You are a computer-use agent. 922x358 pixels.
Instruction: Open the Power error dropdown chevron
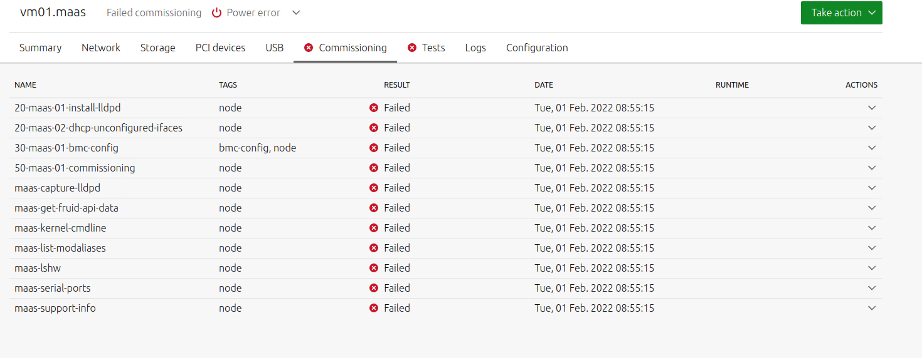tap(297, 13)
